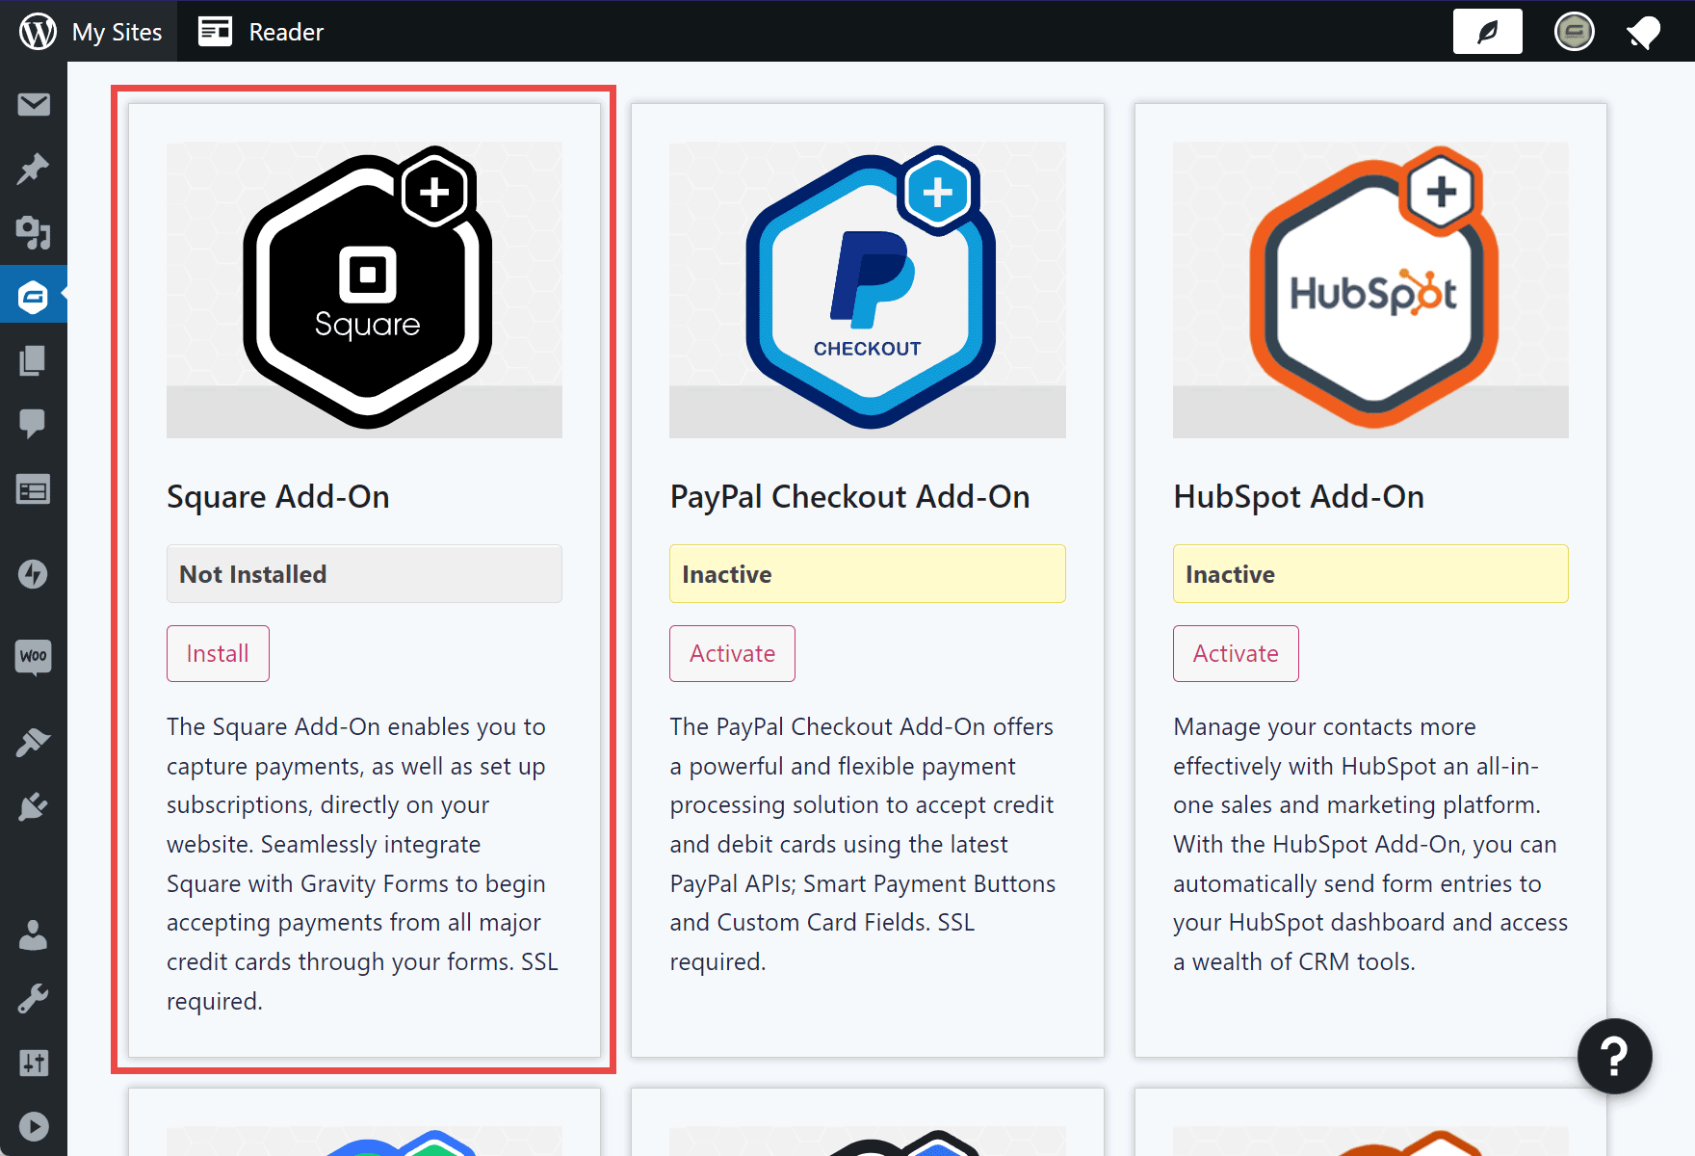The width and height of the screenshot is (1695, 1156).
Task: Open the Users sidebar icon
Action: [x=34, y=934]
